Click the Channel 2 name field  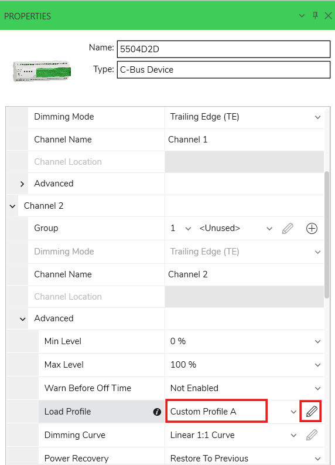[244, 274]
